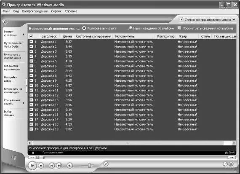
Task: Uncheck the Дорожка 8 checkbox
Action: 31,76
